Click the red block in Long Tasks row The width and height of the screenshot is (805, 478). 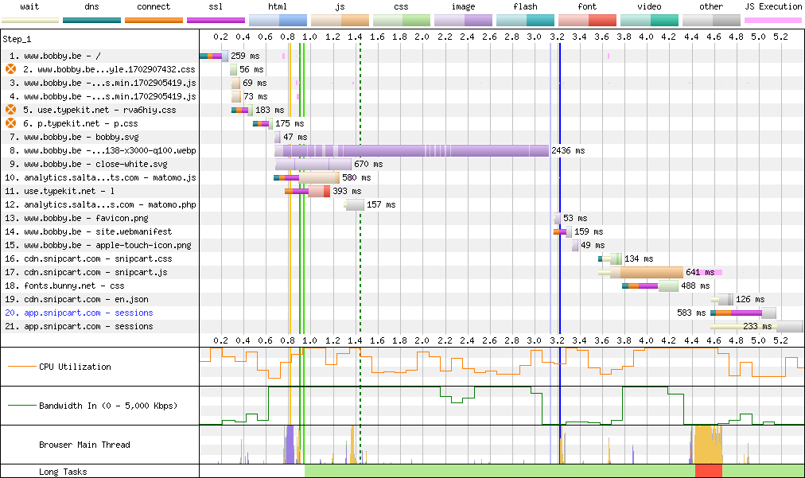tap(709, 471)
